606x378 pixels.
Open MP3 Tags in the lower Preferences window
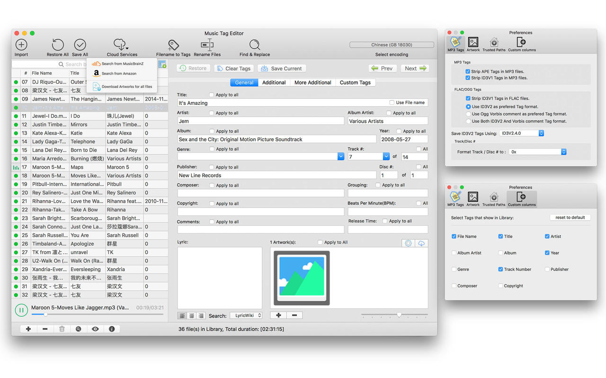[455, 199]
